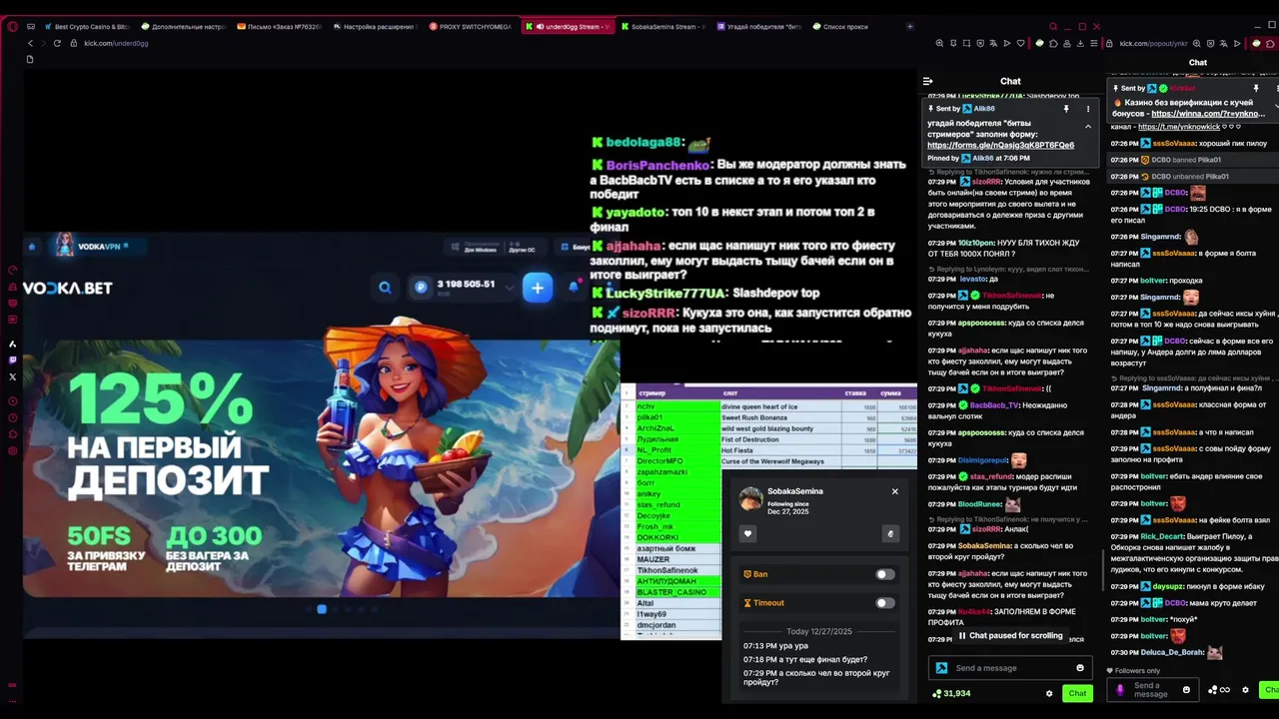The width and height of the screenshot is (1279, 719).
Task: Open the winna.com link in right chat pin
Action: click(1208, 114)
